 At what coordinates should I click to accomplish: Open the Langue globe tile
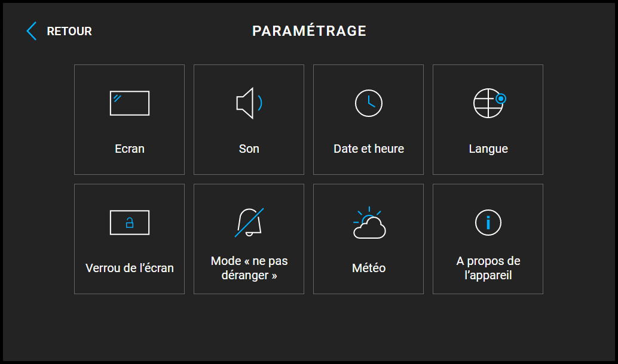(x=488, y=119)
